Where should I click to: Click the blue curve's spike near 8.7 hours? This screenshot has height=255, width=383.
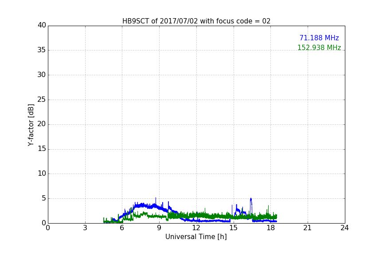[x=156, y=201]
